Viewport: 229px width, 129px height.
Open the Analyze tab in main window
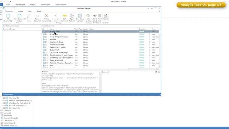click(33, 5)
